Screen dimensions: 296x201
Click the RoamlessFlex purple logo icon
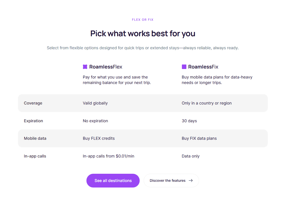(85, 67)
